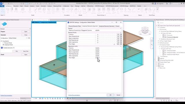Select Physical Mode radio button
Screen dimensions: 185x104
[3, 43]
